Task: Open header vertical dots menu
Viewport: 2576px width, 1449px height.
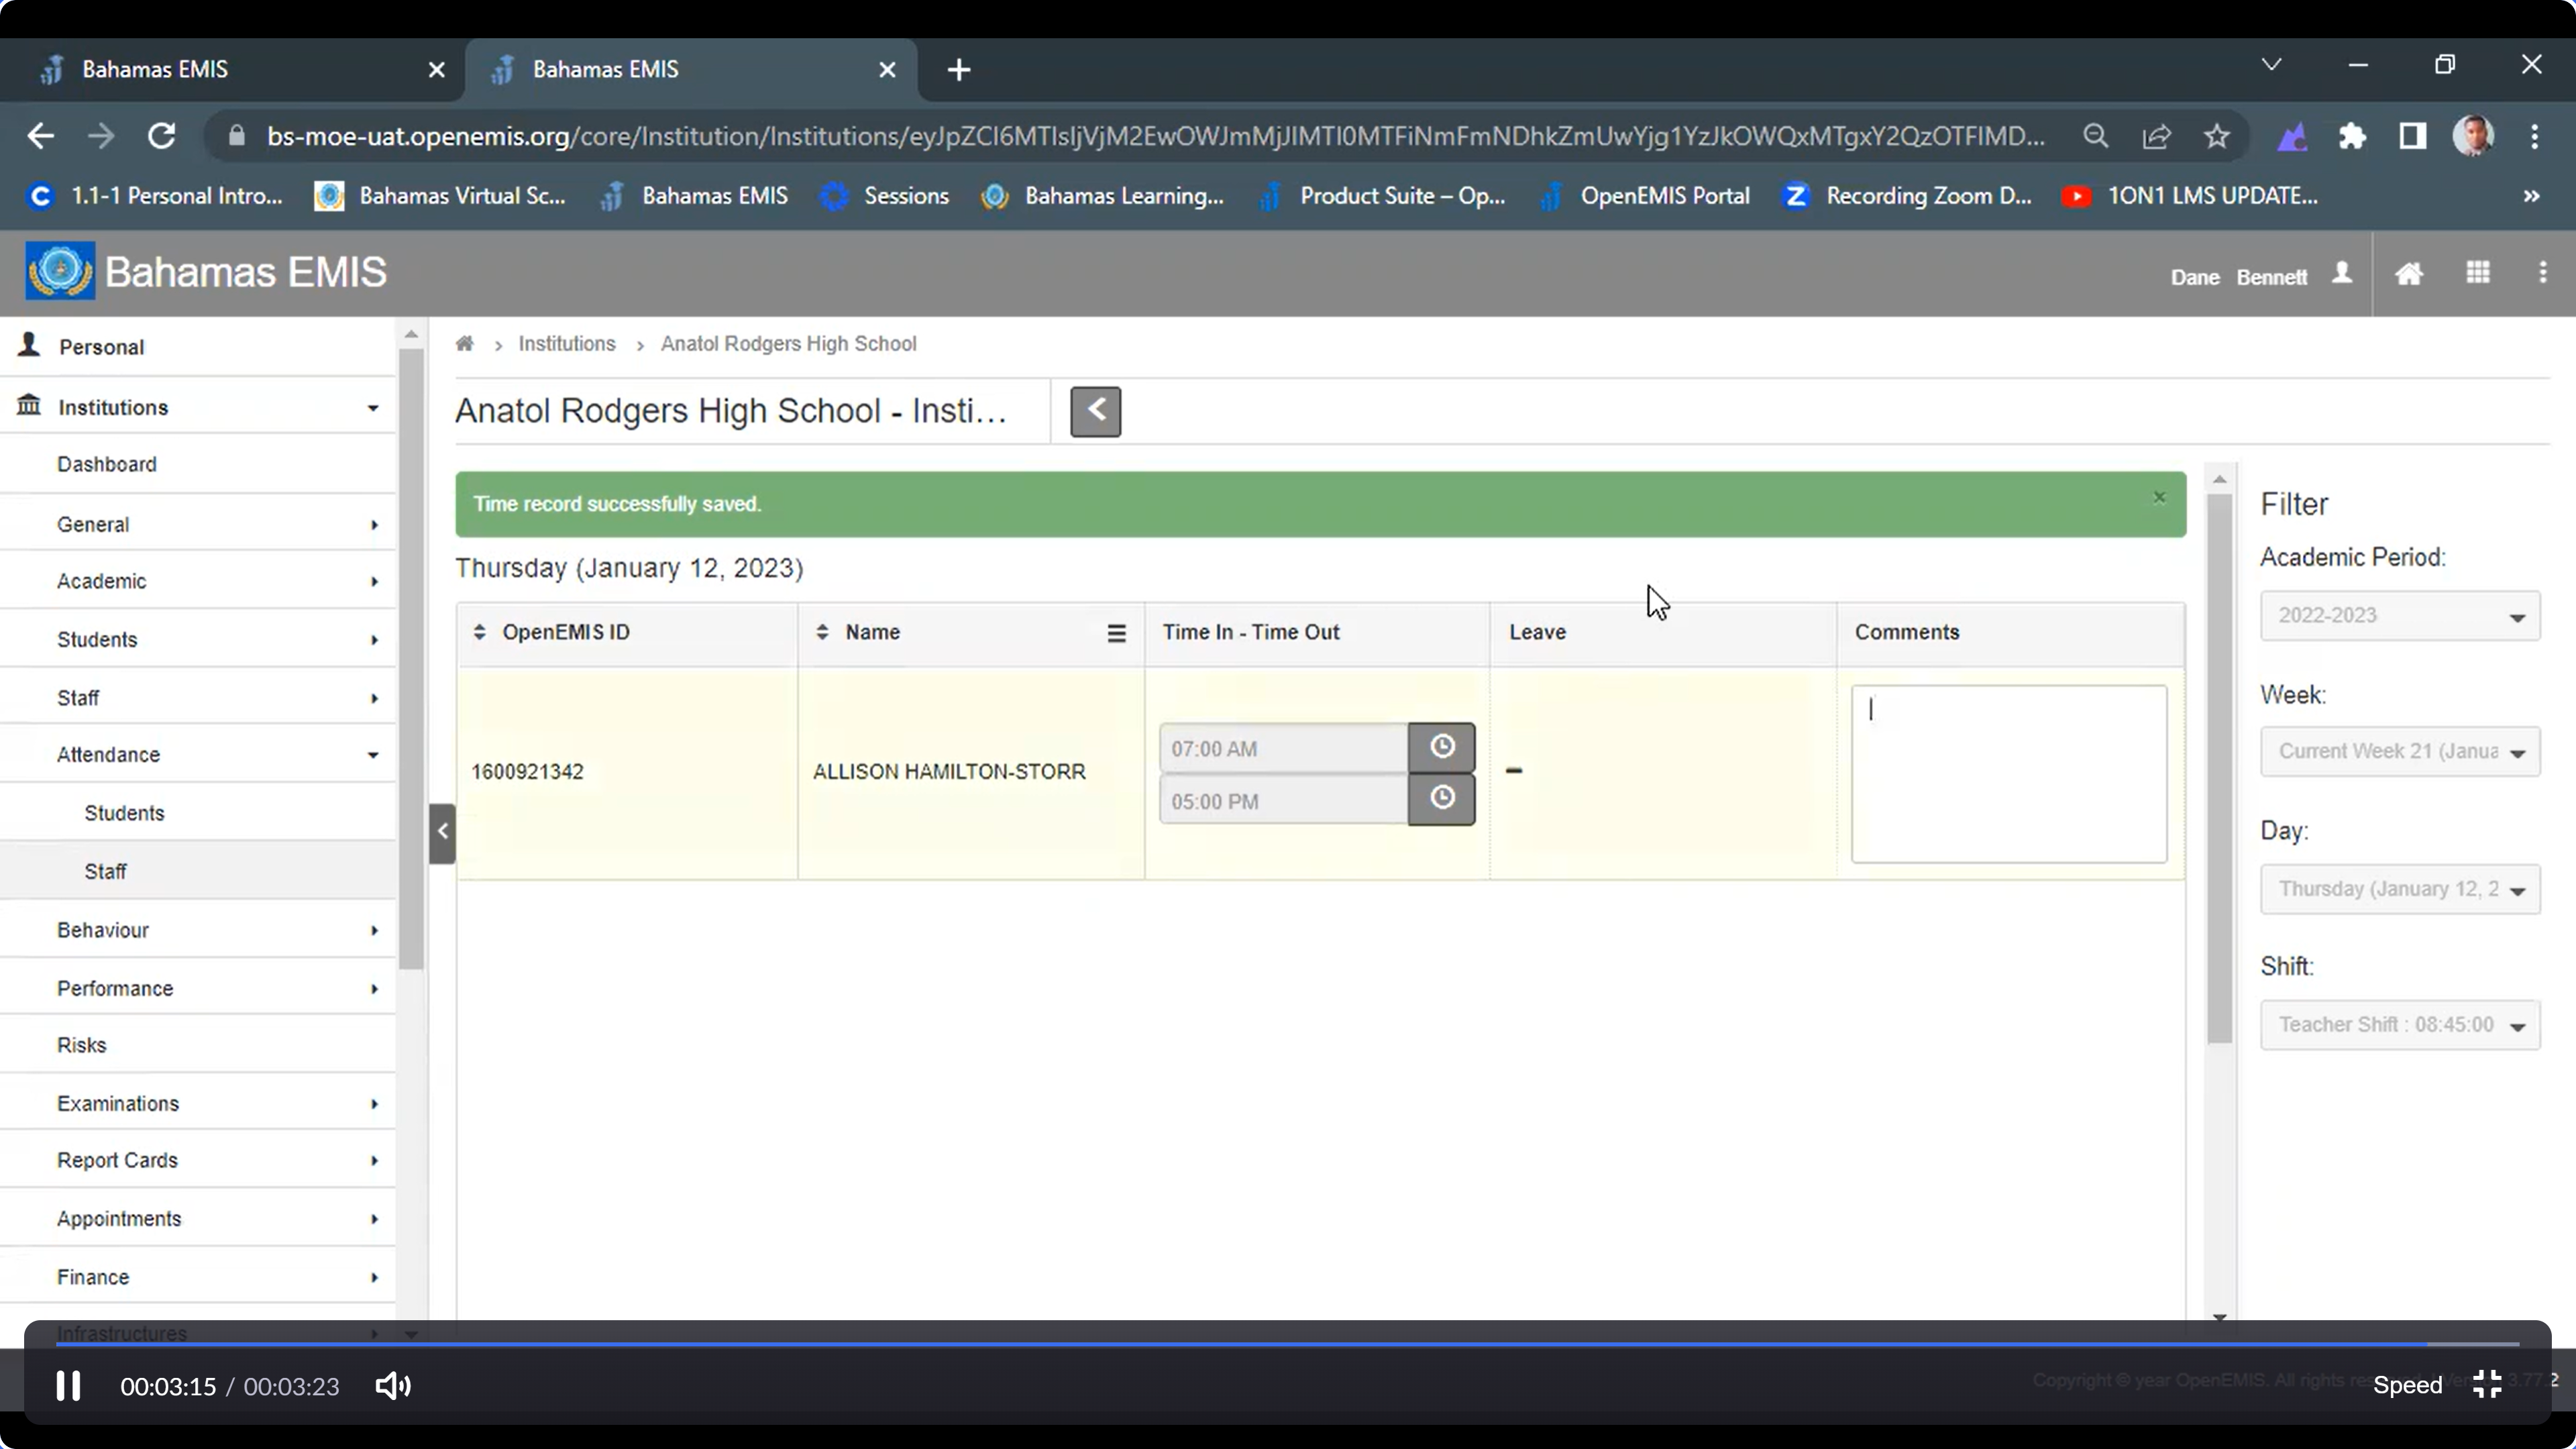Action: [2543, 272]
